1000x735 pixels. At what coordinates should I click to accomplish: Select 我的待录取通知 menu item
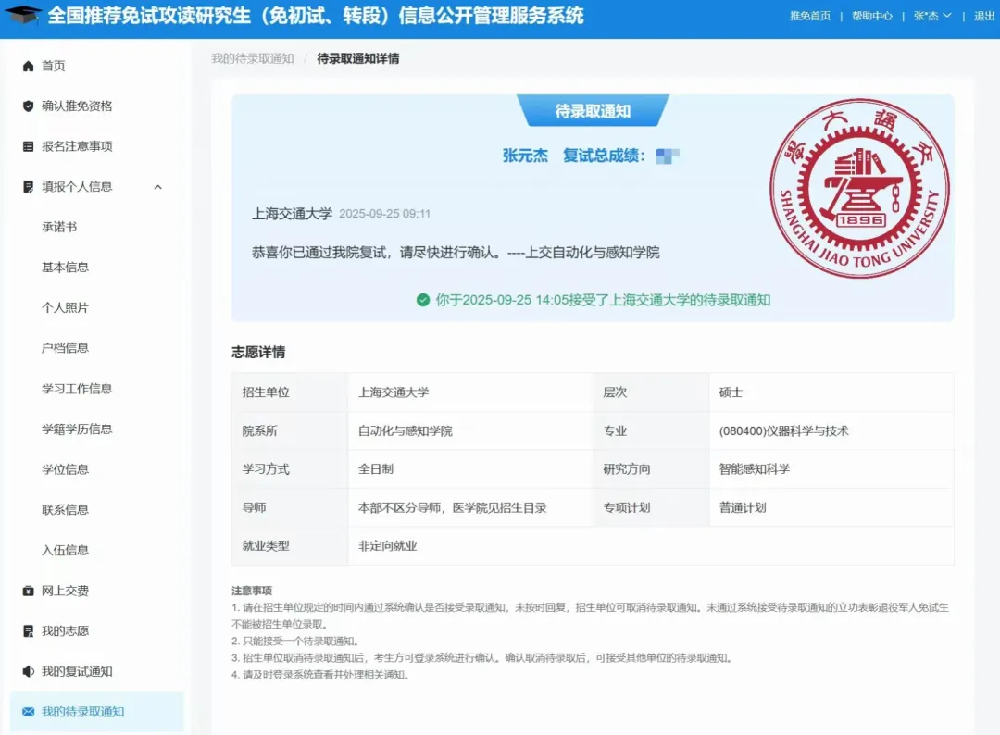coord(97,712)
